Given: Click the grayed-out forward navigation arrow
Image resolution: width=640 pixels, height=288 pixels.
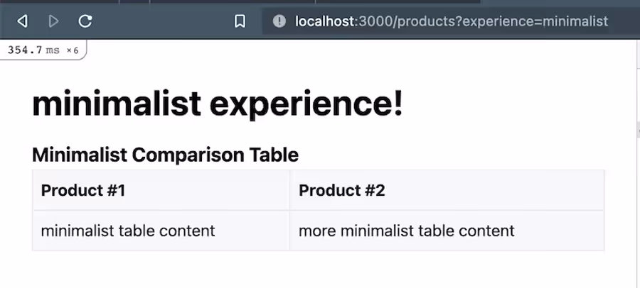Looking at the screenshot, I should [53, 21].
